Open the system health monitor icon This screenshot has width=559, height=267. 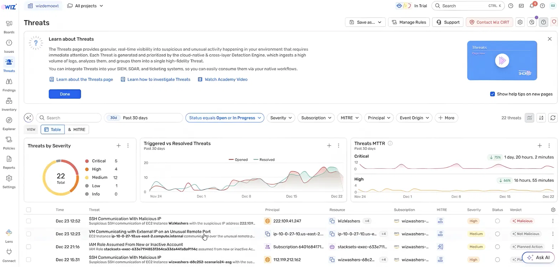point(521,6)
